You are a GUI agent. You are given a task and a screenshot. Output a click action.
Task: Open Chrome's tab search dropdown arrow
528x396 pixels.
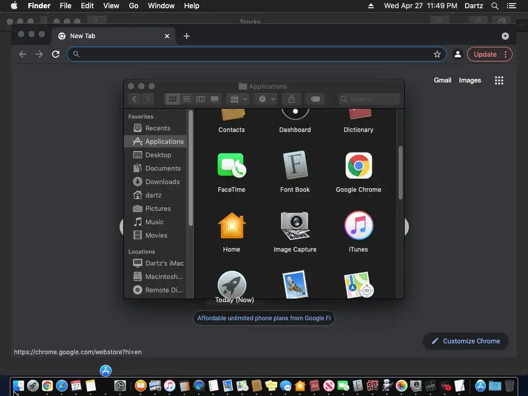[x=505, y=36]
